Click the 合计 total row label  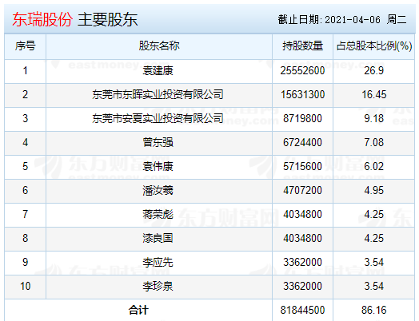(x=138, y=310)
